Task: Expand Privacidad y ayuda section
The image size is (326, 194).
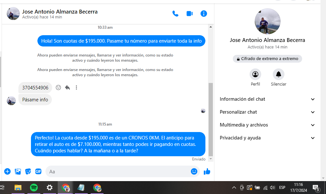Action: (x=267, y=138)
